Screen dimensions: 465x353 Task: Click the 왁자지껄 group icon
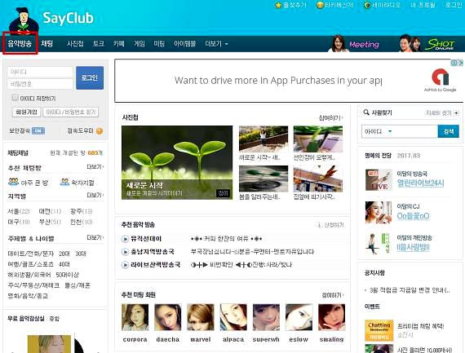click(x=64, y=182)
